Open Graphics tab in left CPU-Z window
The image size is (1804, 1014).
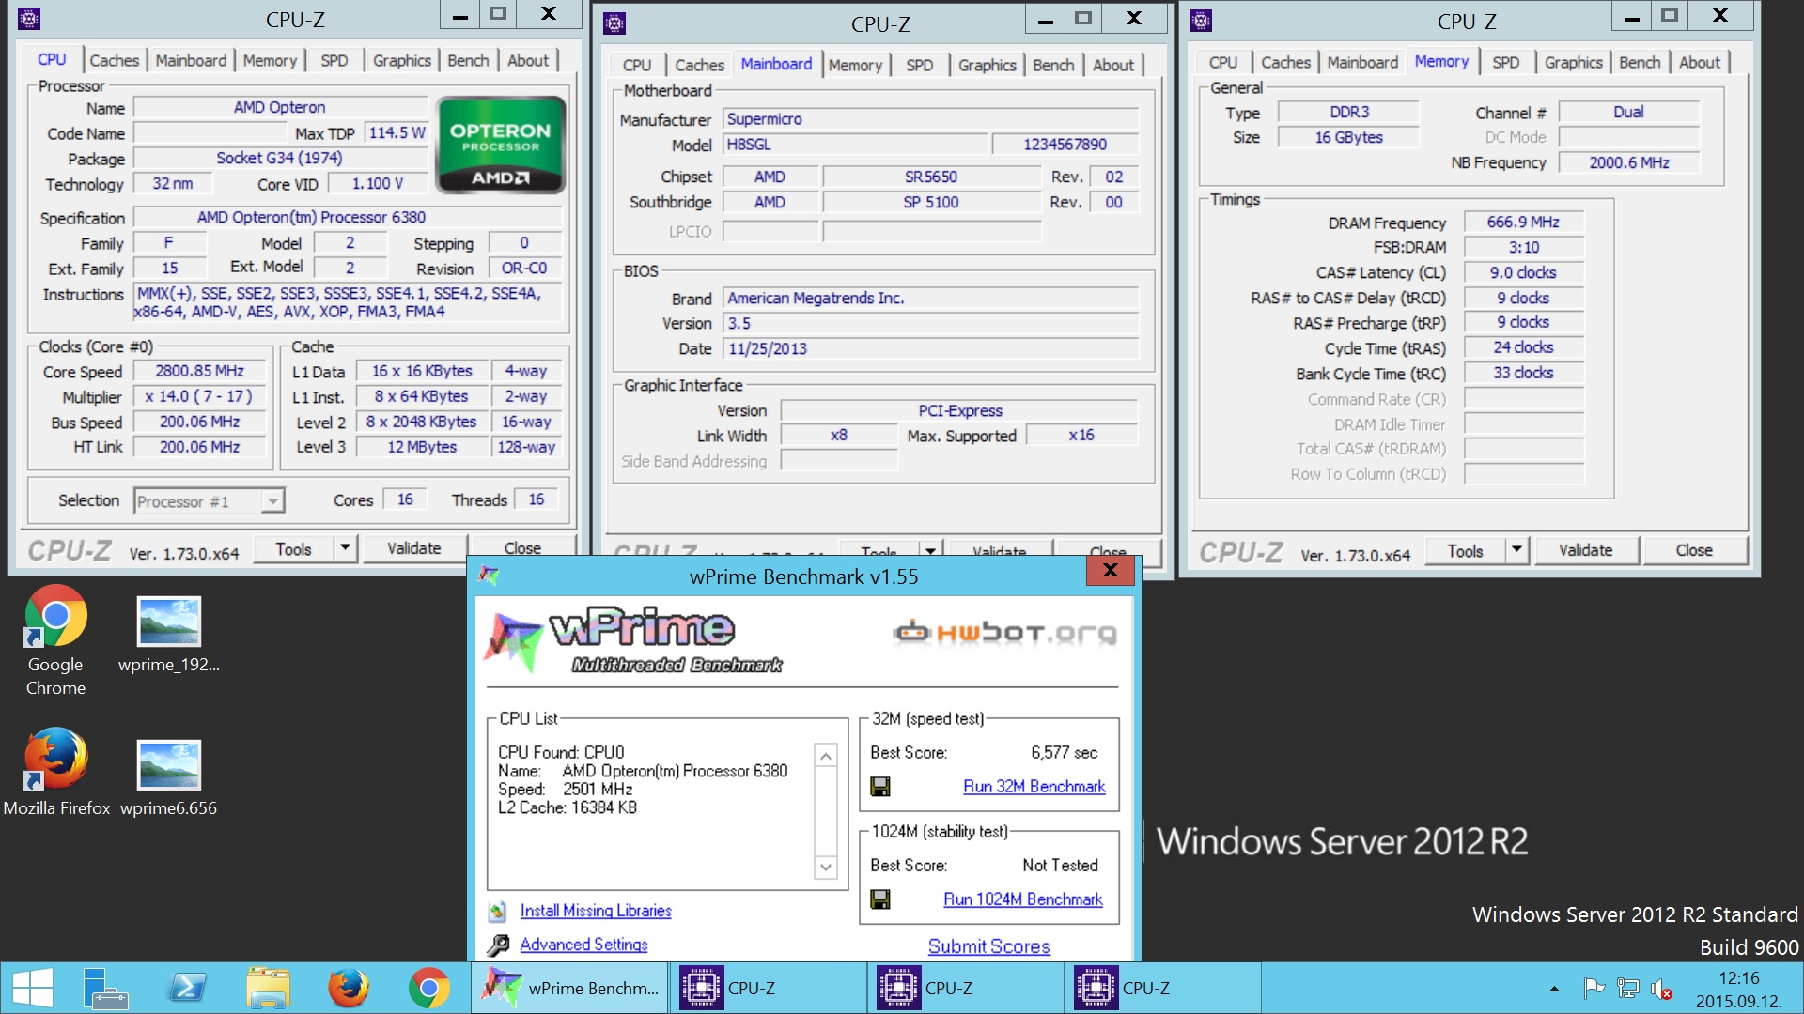coord(401,60)
